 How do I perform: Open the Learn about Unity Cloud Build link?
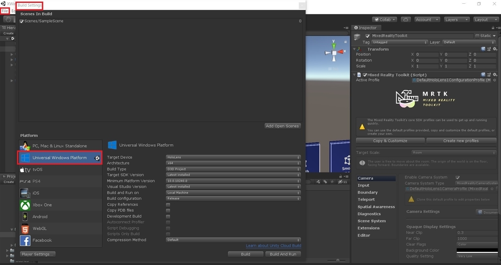[273, 246]
